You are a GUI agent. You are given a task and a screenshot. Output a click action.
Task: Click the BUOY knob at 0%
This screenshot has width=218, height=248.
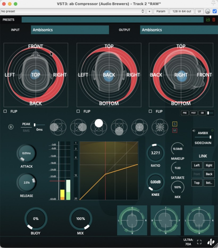36,219
